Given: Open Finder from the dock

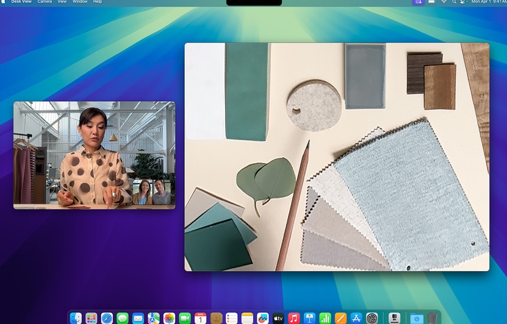Looking at the screenshot, I should pyautogui.click(x=76, y=319).
